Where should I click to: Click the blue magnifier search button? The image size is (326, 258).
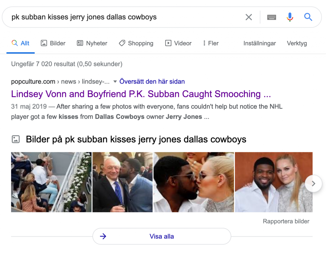308,17
